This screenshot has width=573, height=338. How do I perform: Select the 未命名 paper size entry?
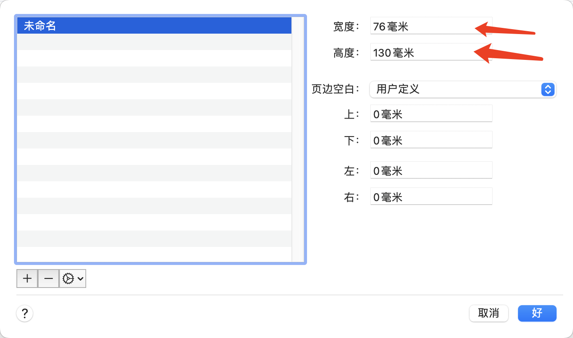(154, 26)
